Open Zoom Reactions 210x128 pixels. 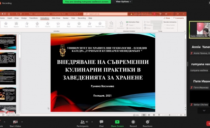point(147,124)
